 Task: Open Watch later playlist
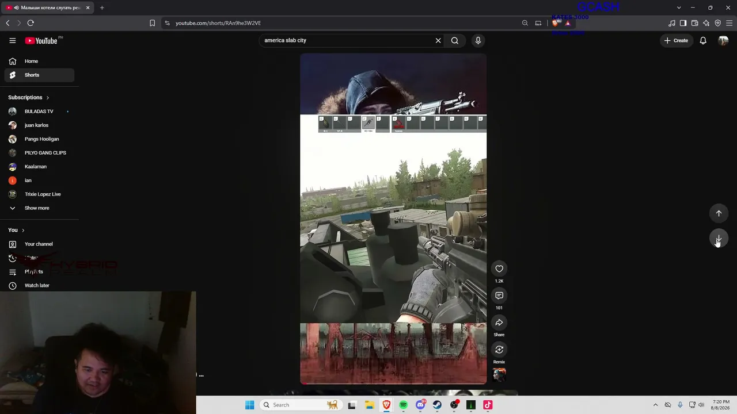click(39, 285)
